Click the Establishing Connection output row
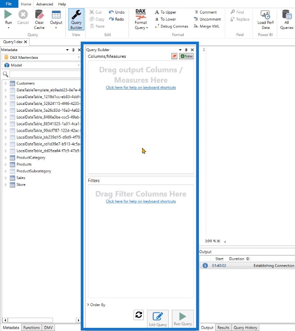The image size is (295, 331). click(247, 265)
